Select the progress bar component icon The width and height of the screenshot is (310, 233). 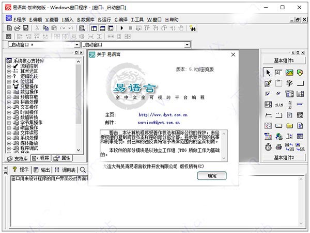pos(300,104)
